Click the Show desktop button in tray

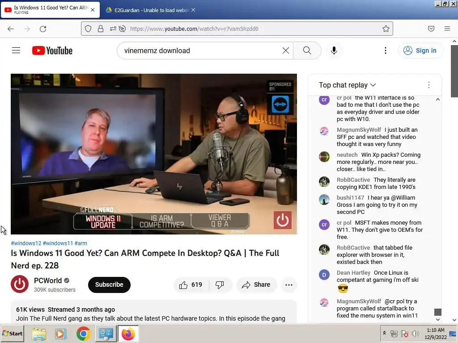453,334
